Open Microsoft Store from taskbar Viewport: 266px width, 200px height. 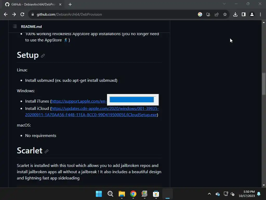(x=156, y=194)
